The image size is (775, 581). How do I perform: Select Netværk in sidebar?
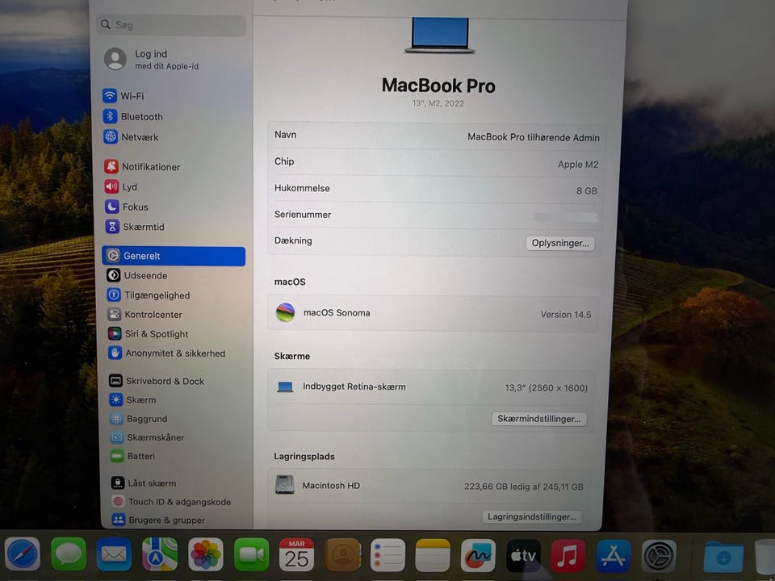tap(131, 137)
